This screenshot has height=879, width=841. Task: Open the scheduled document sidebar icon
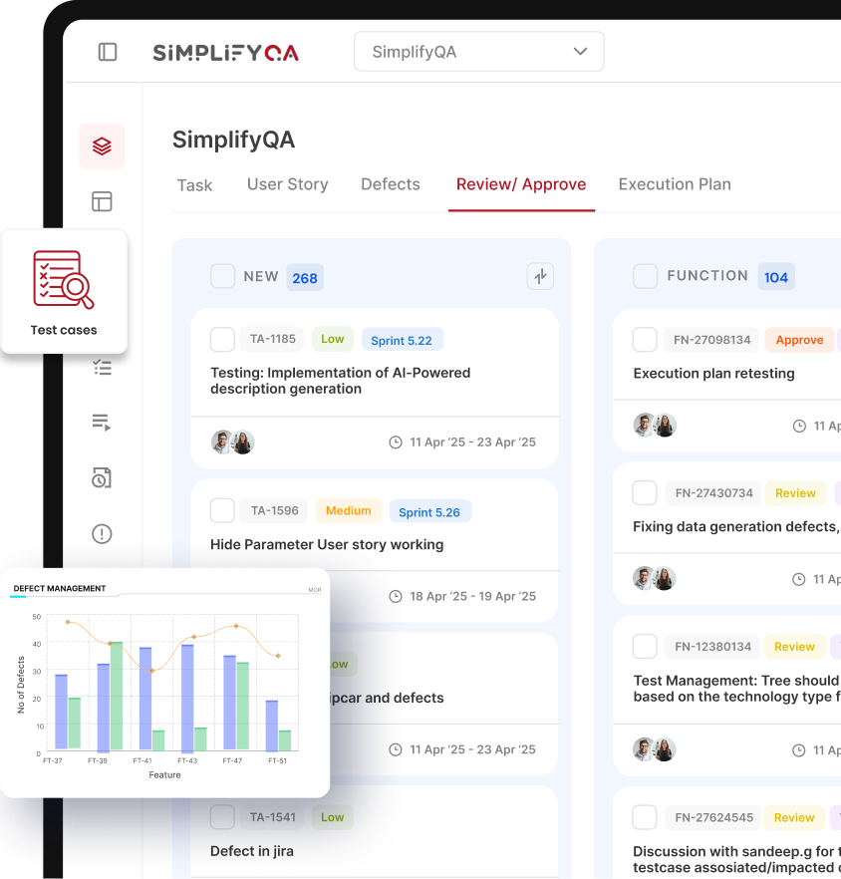(x=102, y=478)
